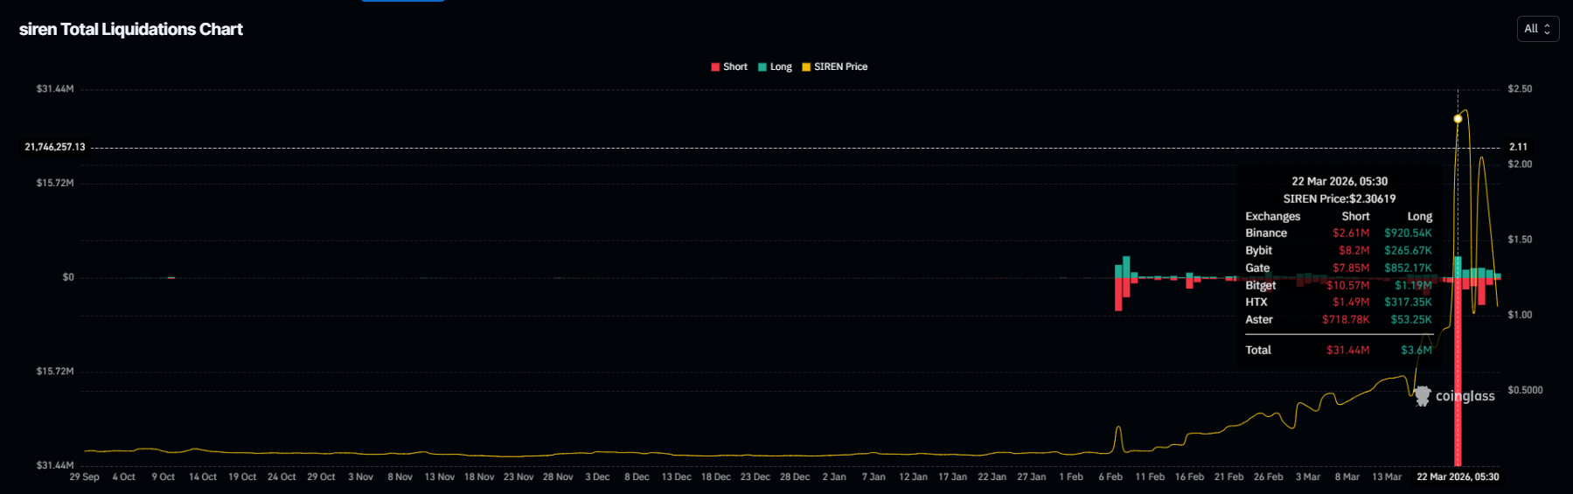
Task: Click the HTX row in tooltip
Action: tap(1339, 302)
